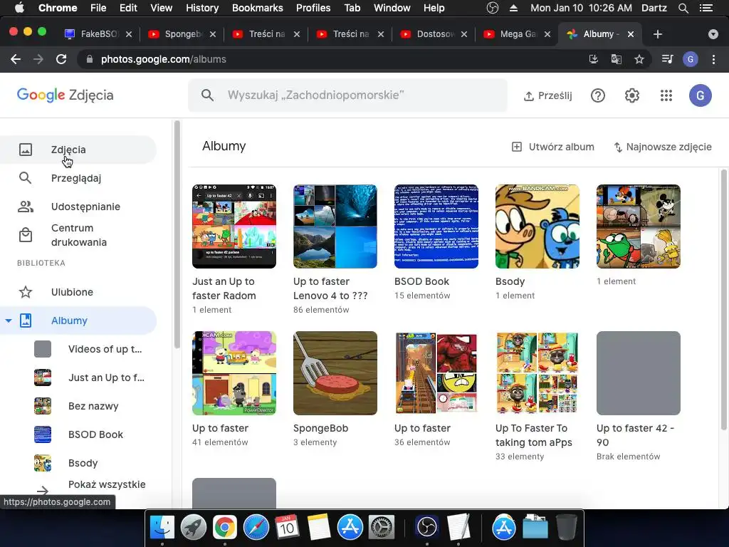Close the Albumy tab

pyautogui.click(x=631, y=34)
